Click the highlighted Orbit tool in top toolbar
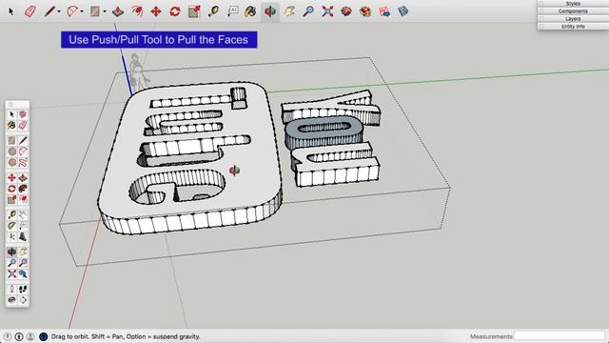Image resolution: width=609 pixels, height=343 pixels. 270,11
